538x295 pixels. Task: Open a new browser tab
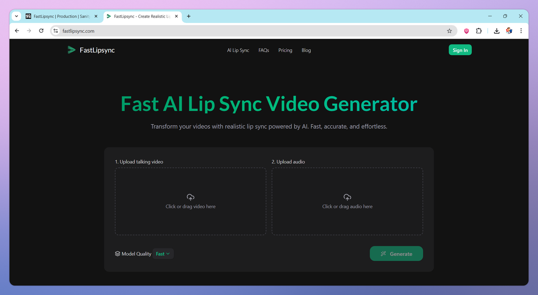click(189, 16)
